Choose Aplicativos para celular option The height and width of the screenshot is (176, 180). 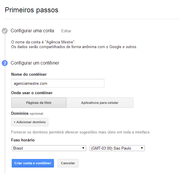[100, 103]
